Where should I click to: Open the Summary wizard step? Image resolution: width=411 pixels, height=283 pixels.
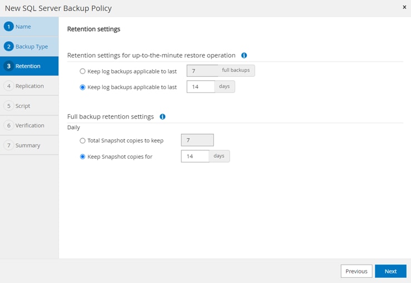(x=29, y=145)
